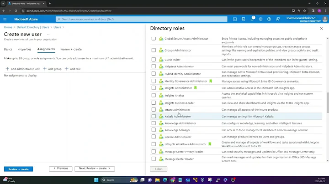Click the plus icon for Add administrative unit
The width and height of the screenshot is (329, 184).
point(7,69)
